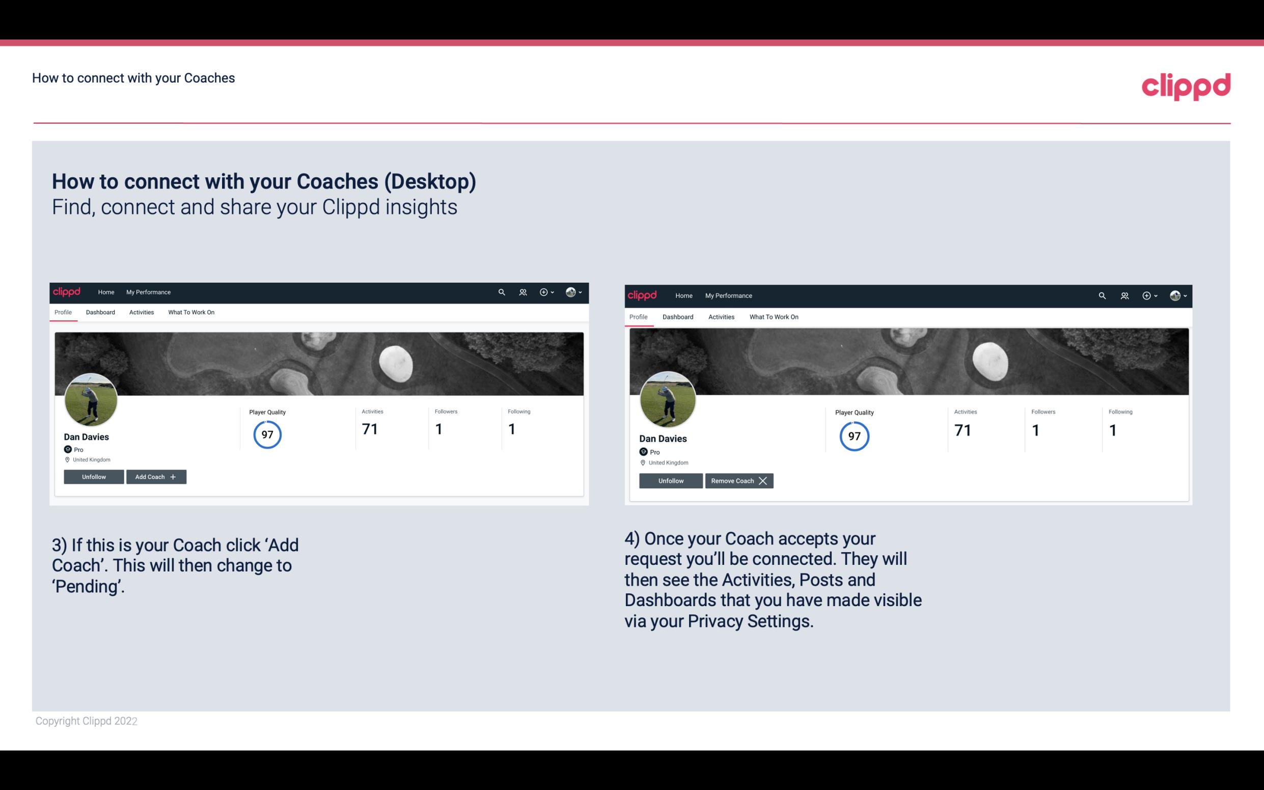Click 'Remove Coach' button on right profile
This screenshot has height=790, width=1264.
739,480
